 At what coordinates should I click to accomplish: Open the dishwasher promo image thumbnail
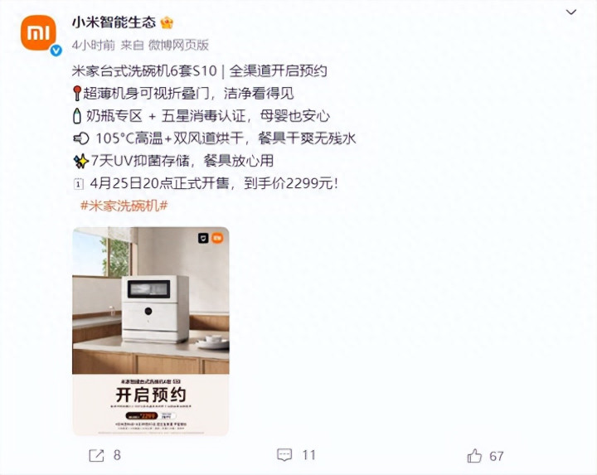pyautogui.click(x=151, y=331)
